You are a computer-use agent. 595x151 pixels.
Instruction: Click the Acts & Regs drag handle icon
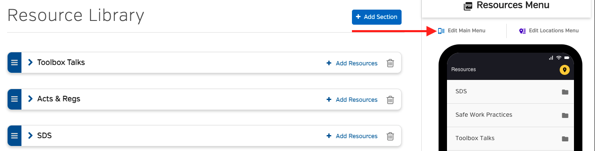tap(14, 99)
